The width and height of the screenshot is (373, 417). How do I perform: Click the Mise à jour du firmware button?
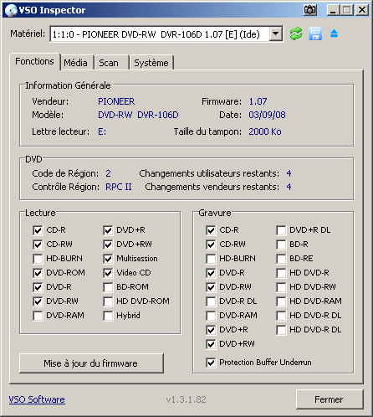[x=91, y=363]
